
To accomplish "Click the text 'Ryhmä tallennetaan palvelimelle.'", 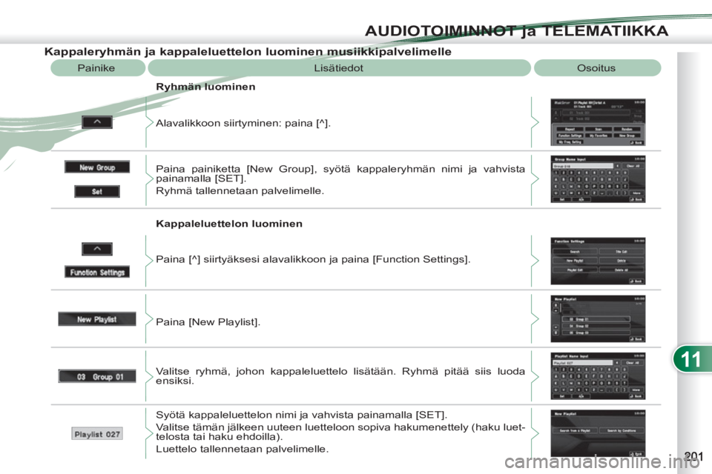I will click(240, 191).
